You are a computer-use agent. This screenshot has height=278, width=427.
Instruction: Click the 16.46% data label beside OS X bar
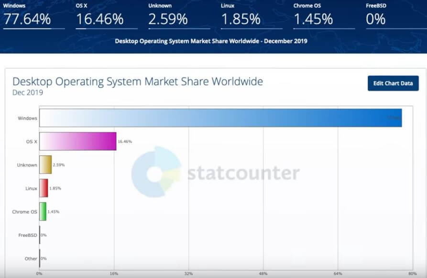click(x=125, y=142)
